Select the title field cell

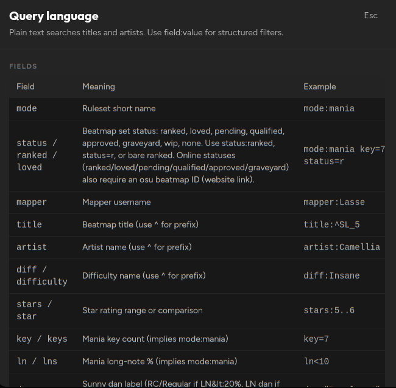click(29, 224)
